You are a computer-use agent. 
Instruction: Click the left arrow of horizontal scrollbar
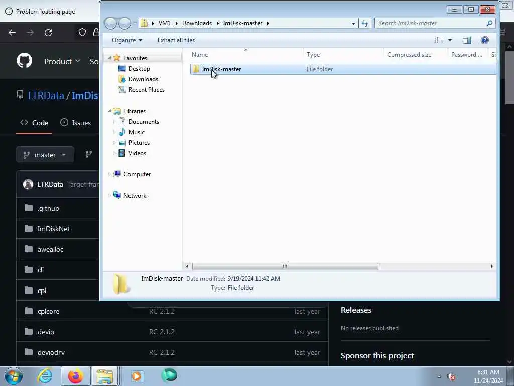(187, 266)
